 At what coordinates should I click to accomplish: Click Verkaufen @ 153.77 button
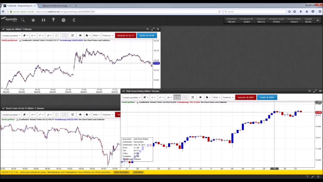click(125, 35)
